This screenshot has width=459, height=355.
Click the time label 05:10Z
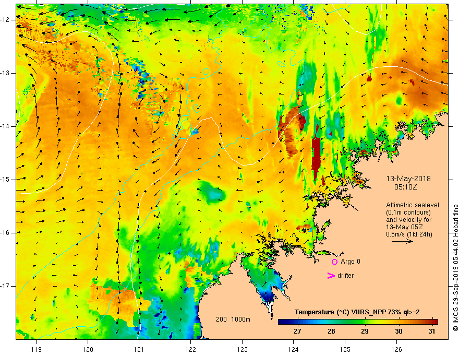(405, 187)
